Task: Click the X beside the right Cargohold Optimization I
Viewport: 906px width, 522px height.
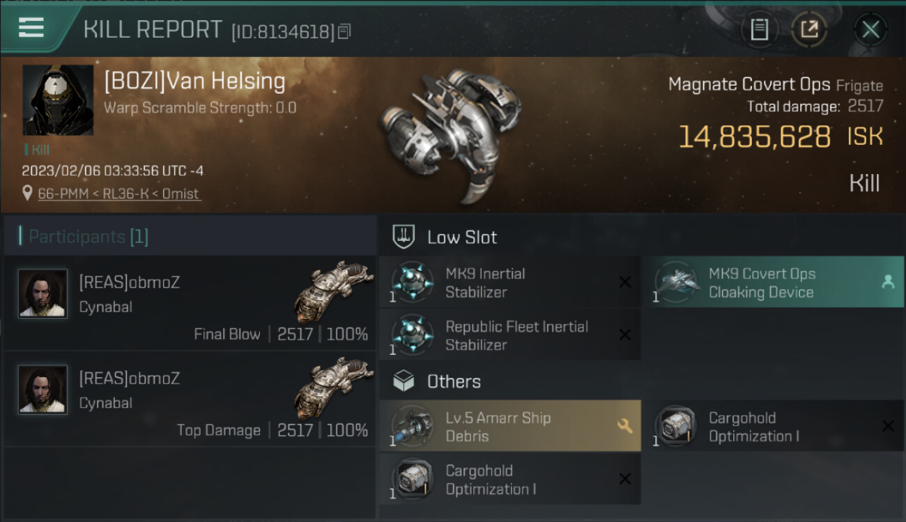Action: click(x=888, y=426)
